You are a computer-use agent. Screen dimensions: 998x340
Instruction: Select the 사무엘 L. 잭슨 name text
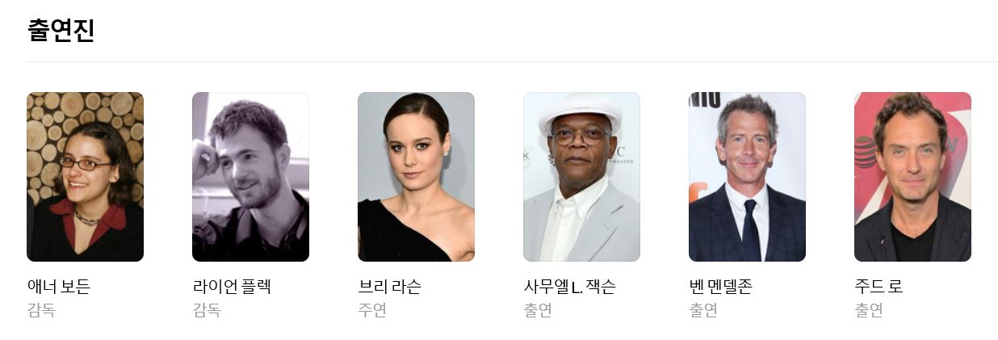[569, 287]
